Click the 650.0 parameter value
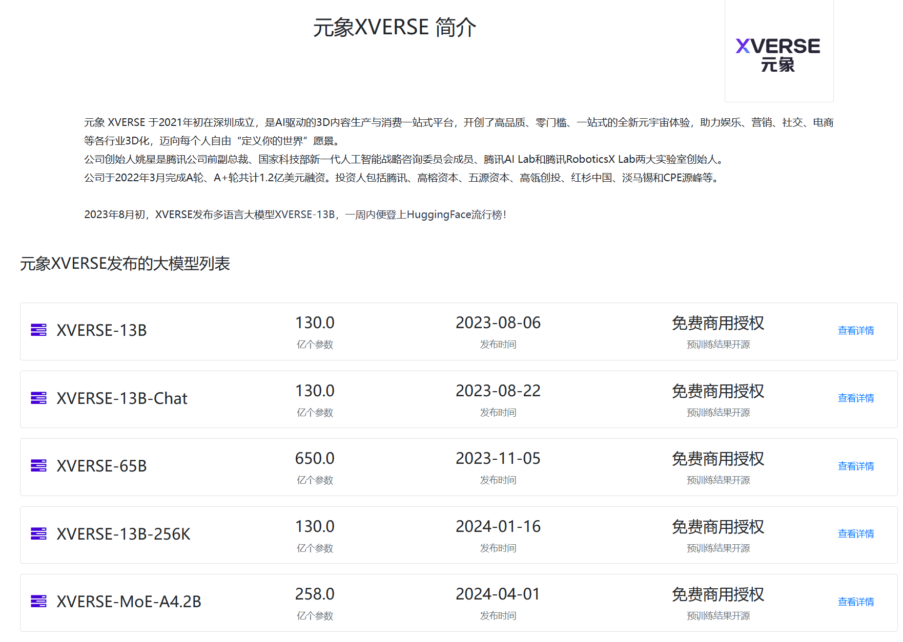 (315, 458)
